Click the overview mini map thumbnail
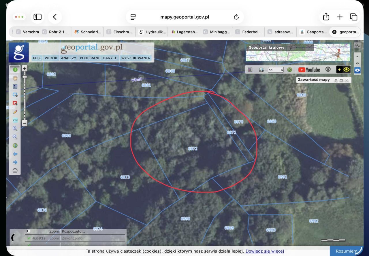Image resolution: width=369 pixels, height=256 pixels. 298,52
